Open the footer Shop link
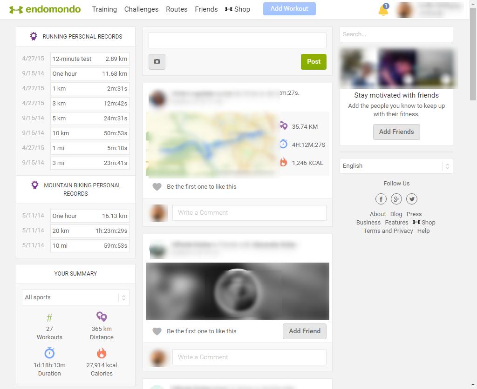The height and width of the screenshot is (389, 477). point(424,223)
